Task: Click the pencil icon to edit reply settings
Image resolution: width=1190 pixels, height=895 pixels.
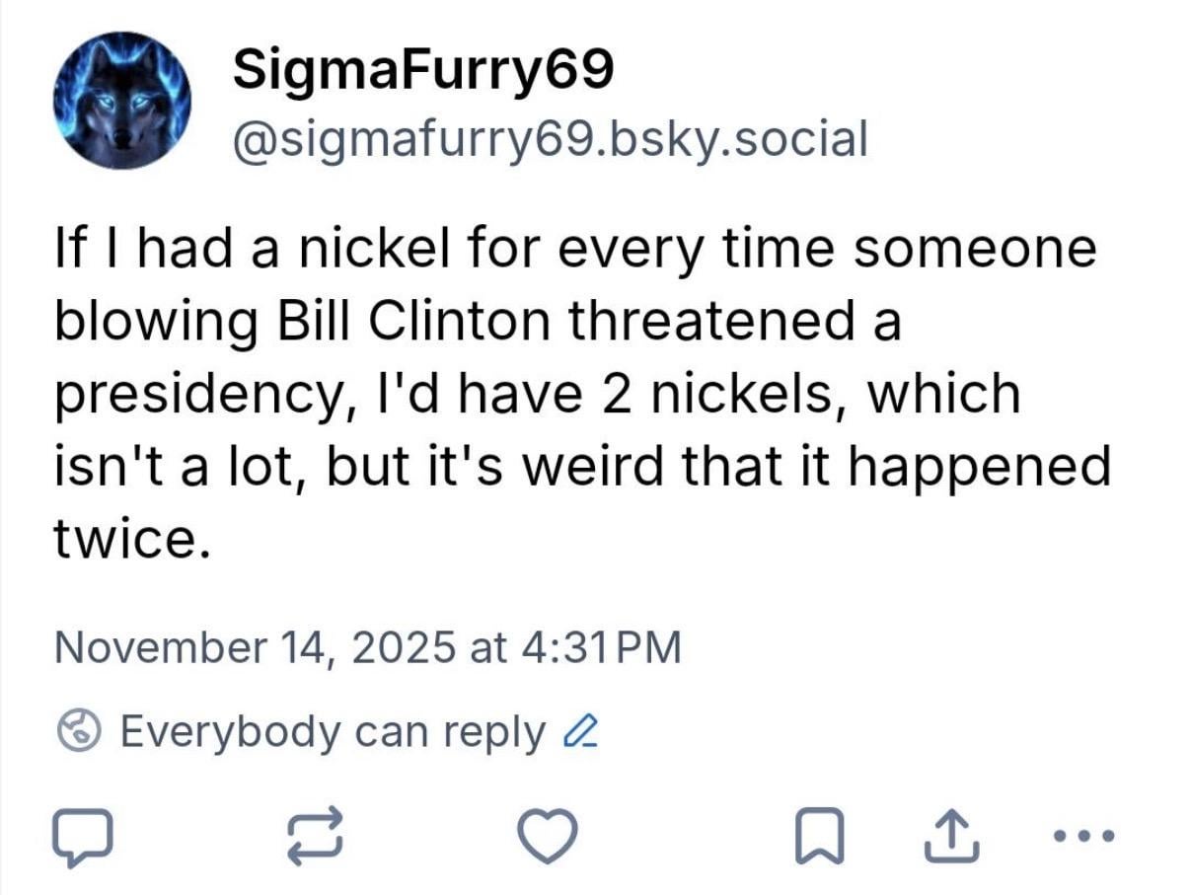Action: (x=575, y=732)
